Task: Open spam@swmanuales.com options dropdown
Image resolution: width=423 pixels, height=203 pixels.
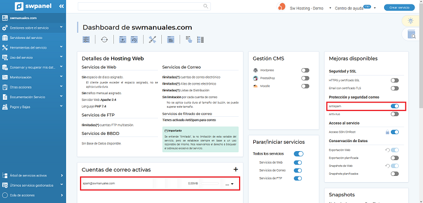Action: click(x=232, y=184)
